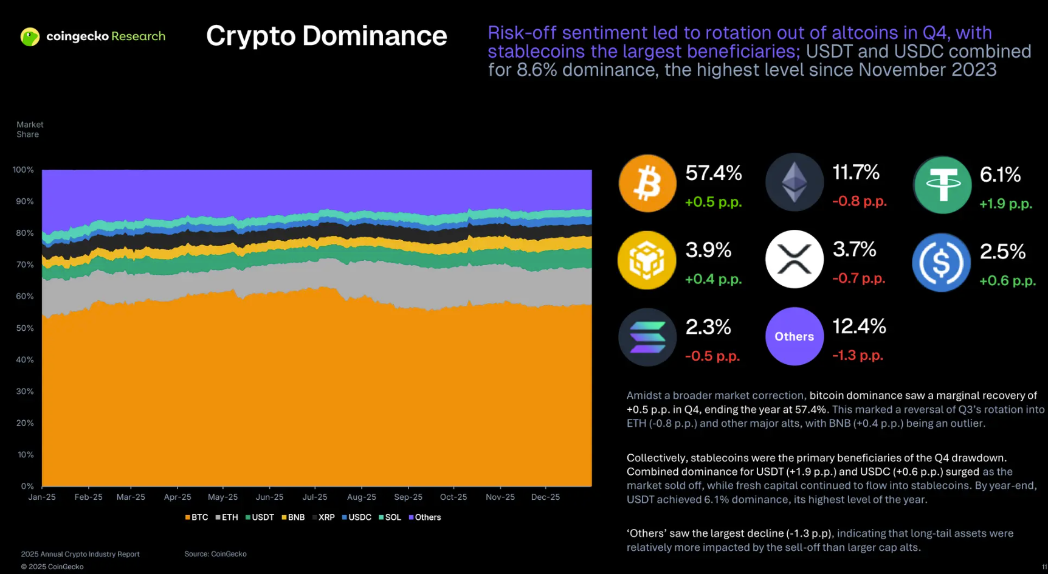This screenshot has height=574, width=1048.
Task: Click the Others legend item
Action: pyautogui.click(x=425, y=517)
